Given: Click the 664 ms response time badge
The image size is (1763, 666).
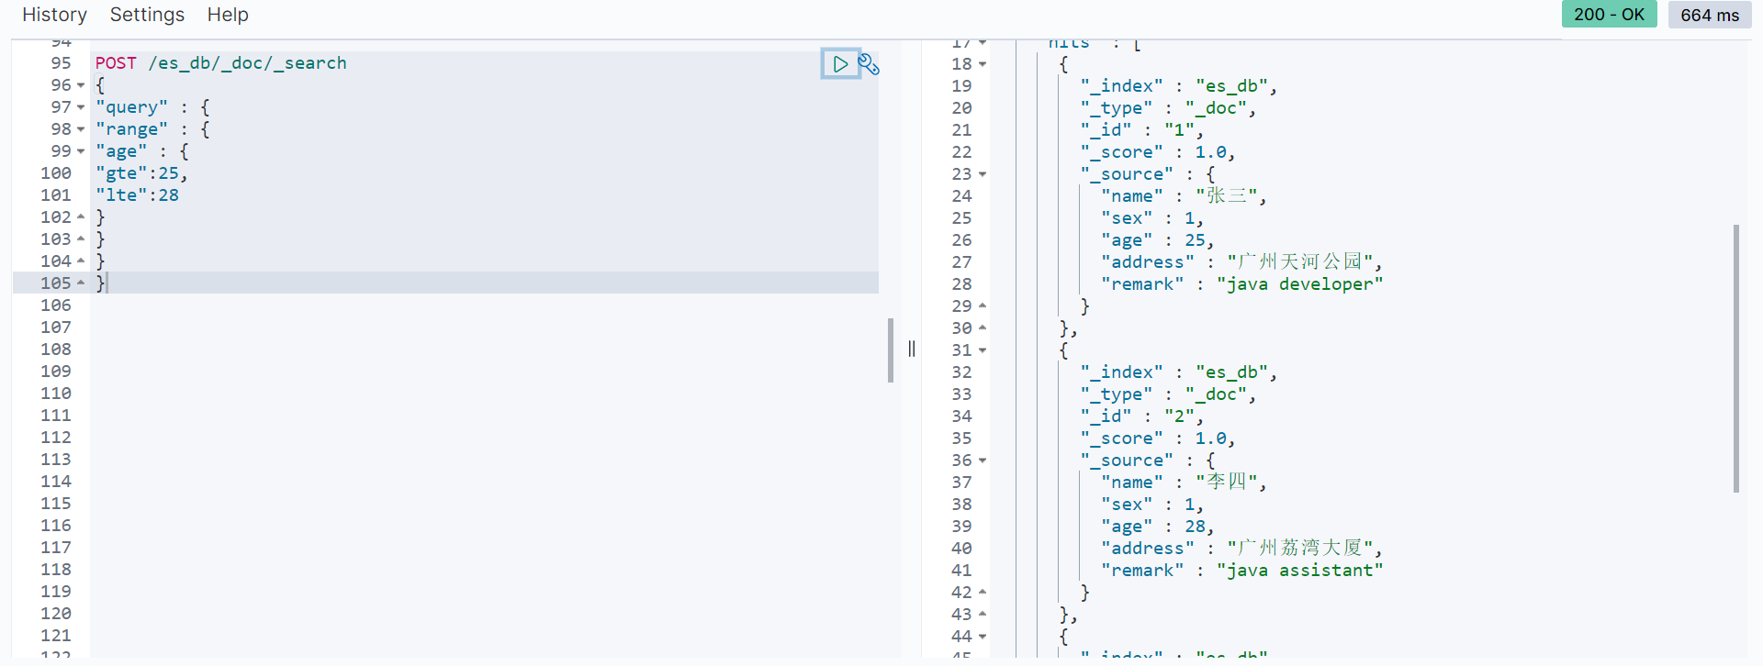Looking at the screenshot, I should point(1710,15).
